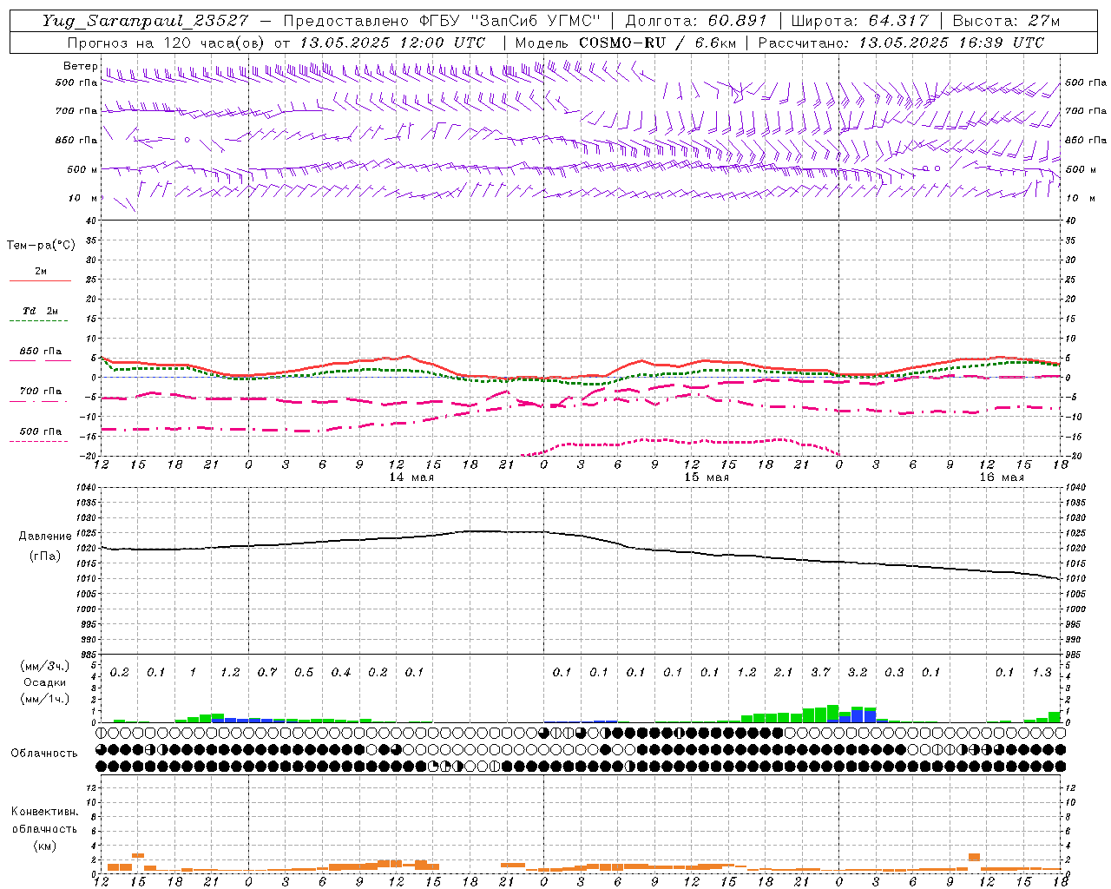The height and width of the screenshot is (889, 1111).
Task: Click the station title Yug_Saranpaul_23527
Action: [x=145, y=21]
